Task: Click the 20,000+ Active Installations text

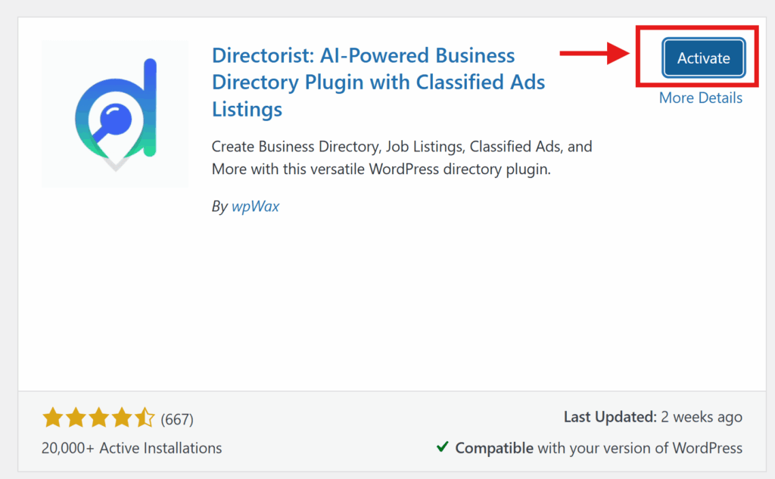Action: [132, 448]
